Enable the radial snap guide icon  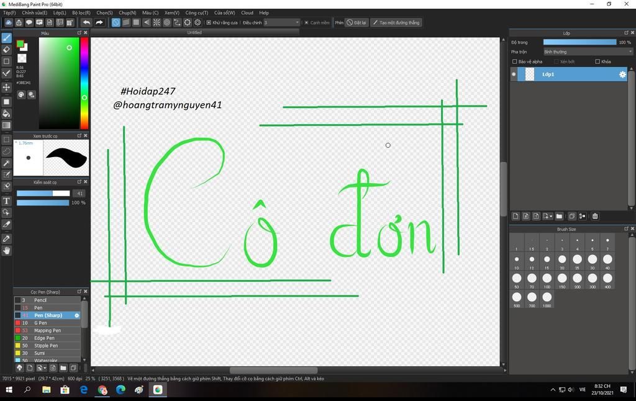pos(157,23)
